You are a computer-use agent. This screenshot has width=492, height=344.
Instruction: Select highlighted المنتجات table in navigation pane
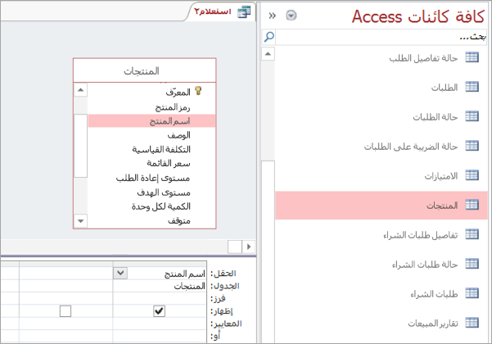(x=381, y=205)
